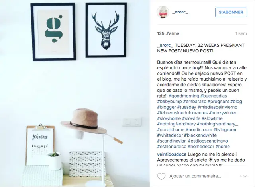Image resolution: width=255 pixels, height=187 pixels.
Task: Open the #estiloescandinavo hashtag
Action: pyautogui.click(x=208, y=141)
